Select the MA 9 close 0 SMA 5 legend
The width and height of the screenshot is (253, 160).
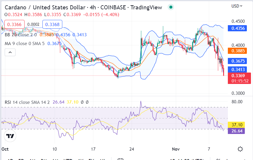pyautogui.click(x=25, y=44)
